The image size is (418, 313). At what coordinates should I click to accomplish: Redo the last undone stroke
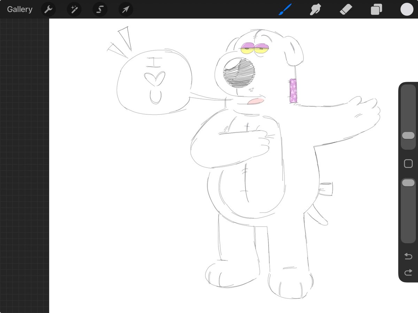(408, 272)
